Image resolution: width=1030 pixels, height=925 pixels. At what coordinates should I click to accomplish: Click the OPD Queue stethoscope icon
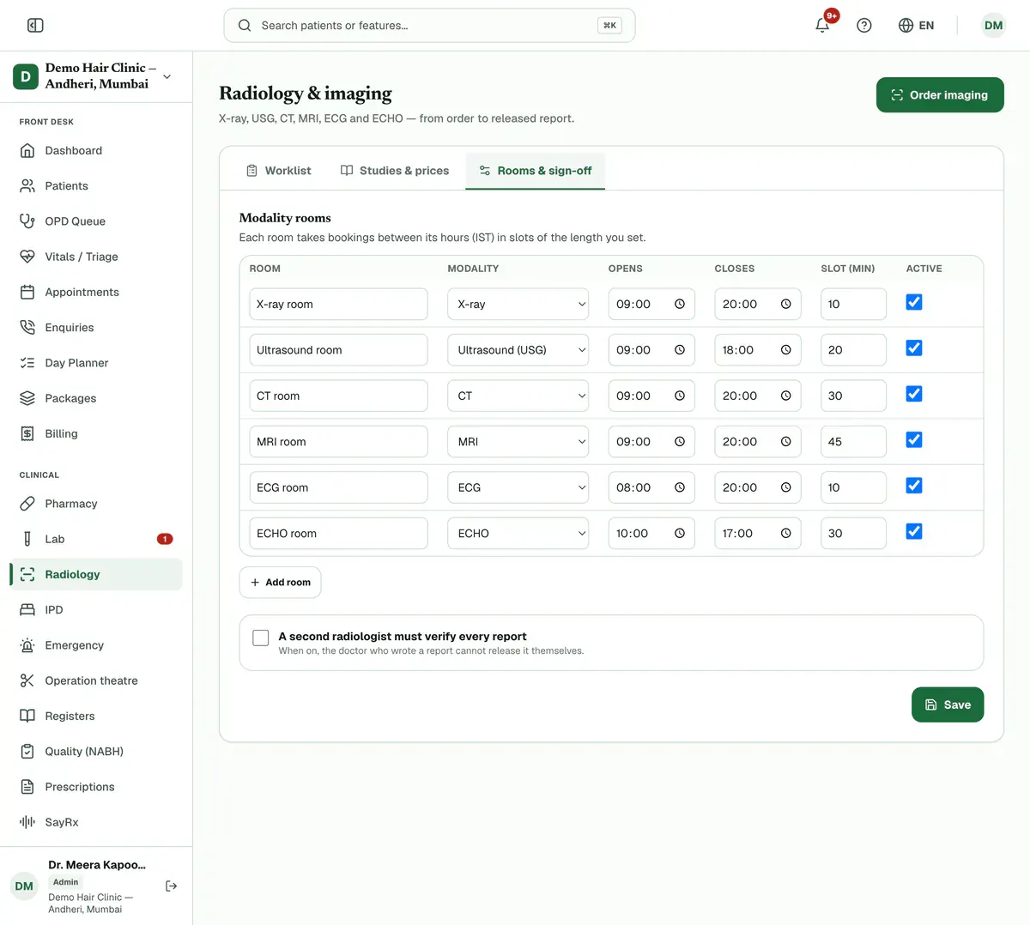click(x=27, y=221)
